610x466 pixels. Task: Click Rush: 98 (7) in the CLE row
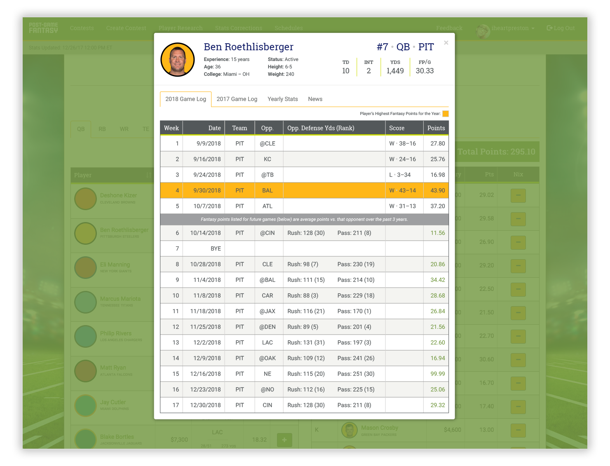click(x=303, y=264)
